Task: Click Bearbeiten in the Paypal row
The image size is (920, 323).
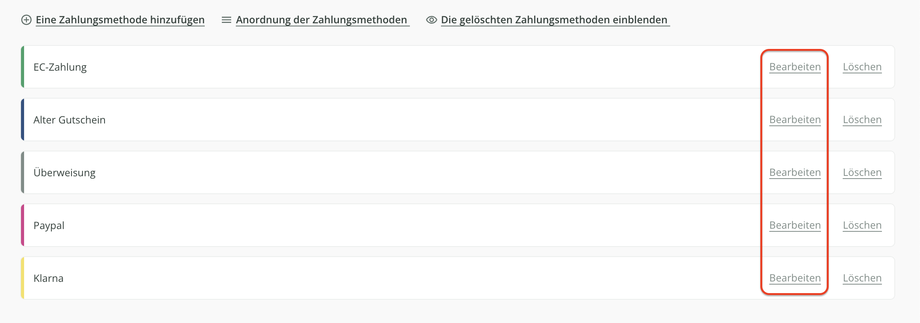Action: pyautogui.click(x=795, y=225)
